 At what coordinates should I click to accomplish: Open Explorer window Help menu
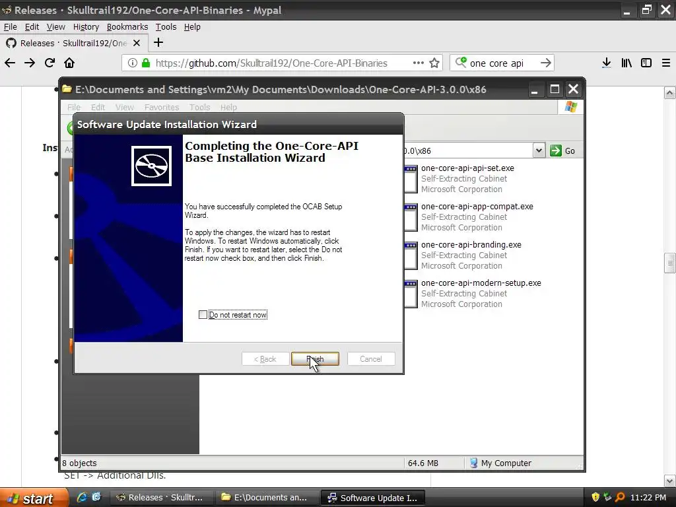tap(228, 107)
